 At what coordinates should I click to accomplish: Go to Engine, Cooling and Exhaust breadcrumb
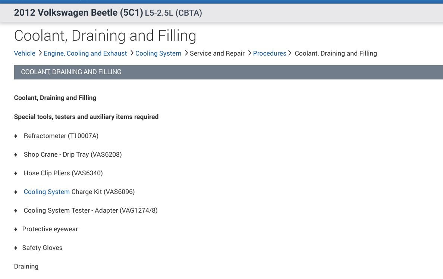point(85,53)
